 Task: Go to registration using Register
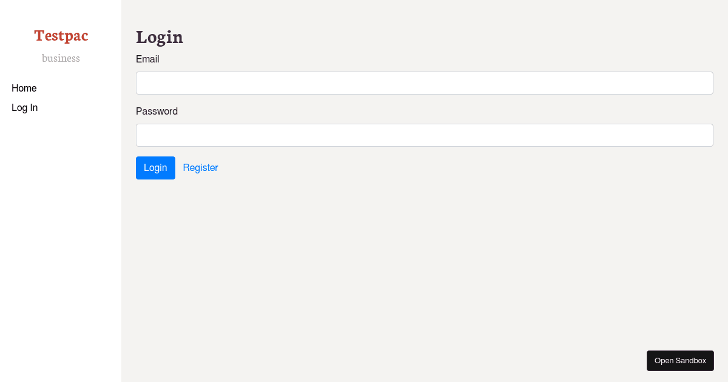point(200,167)
